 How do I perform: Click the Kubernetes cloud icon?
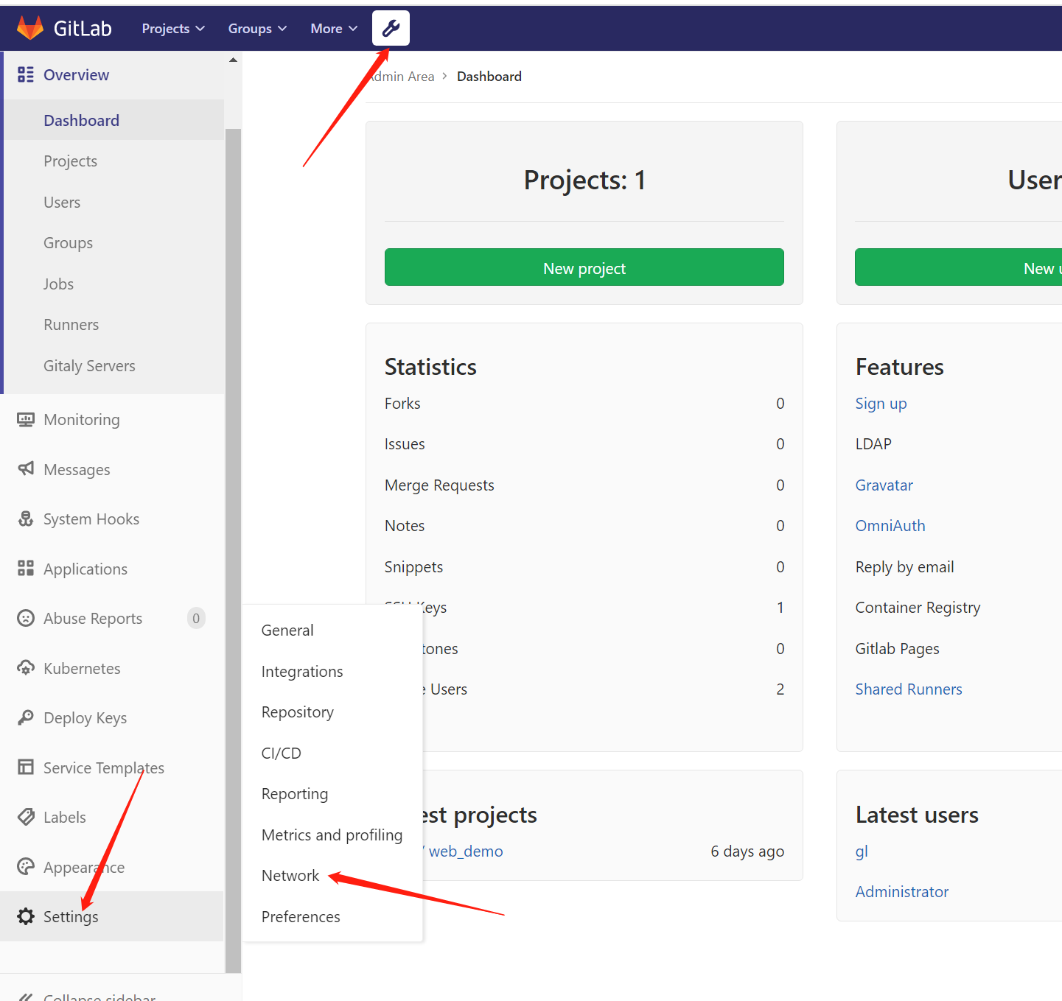tap(26, 667)
